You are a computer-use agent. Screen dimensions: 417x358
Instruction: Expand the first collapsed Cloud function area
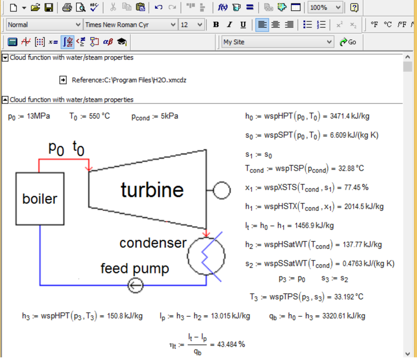(x=5, y=58)
